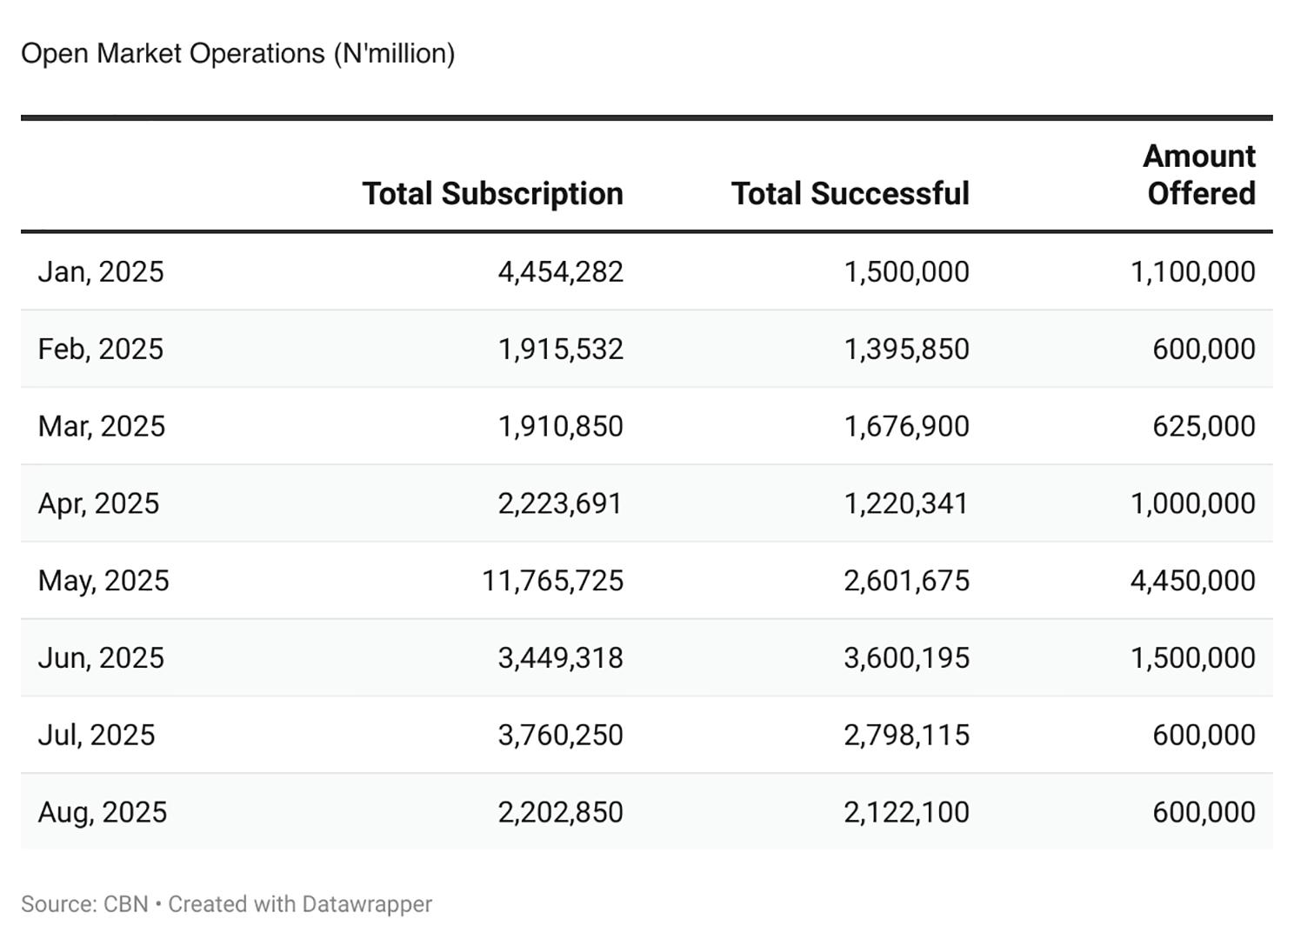Click the Created with Datawrapper text
Screen dimensions: 1294x939
[x=300, y=904]
